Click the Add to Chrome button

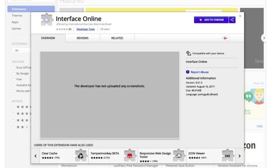pyautogui.click(x=211, y=20)
